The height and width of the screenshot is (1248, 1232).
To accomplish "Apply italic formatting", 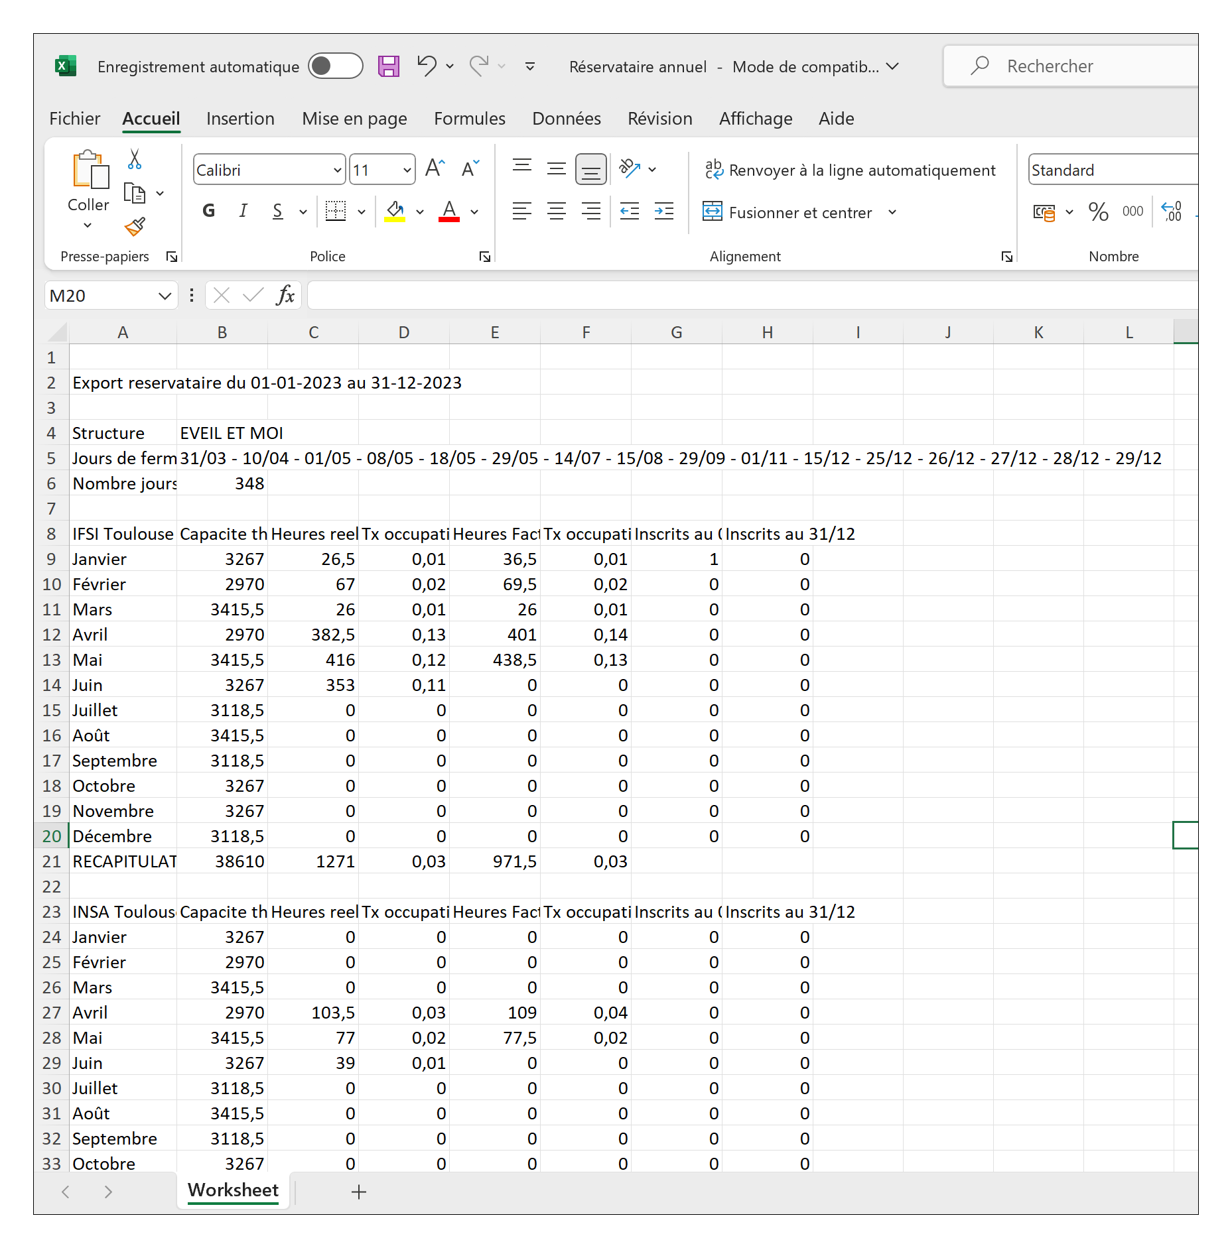I will click(243, 212).
